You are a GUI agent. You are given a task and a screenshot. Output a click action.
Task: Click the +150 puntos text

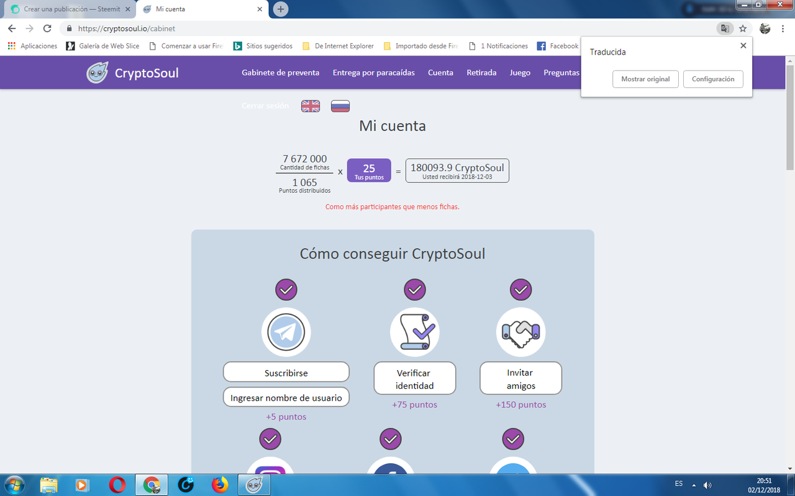tap(521, 404)
